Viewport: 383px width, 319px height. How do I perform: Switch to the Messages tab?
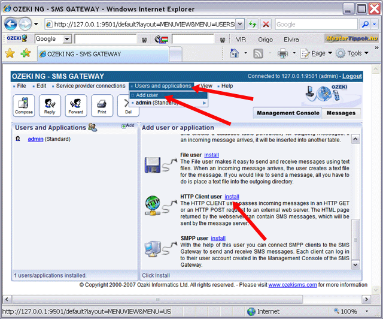(341, 113)
